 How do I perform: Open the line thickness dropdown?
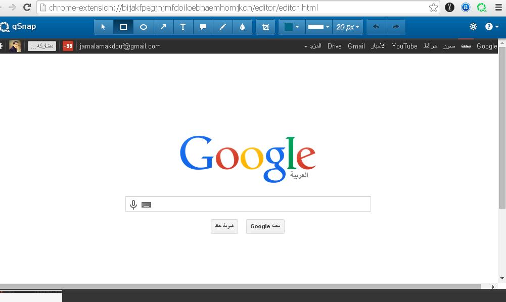(x=318, y=27)
